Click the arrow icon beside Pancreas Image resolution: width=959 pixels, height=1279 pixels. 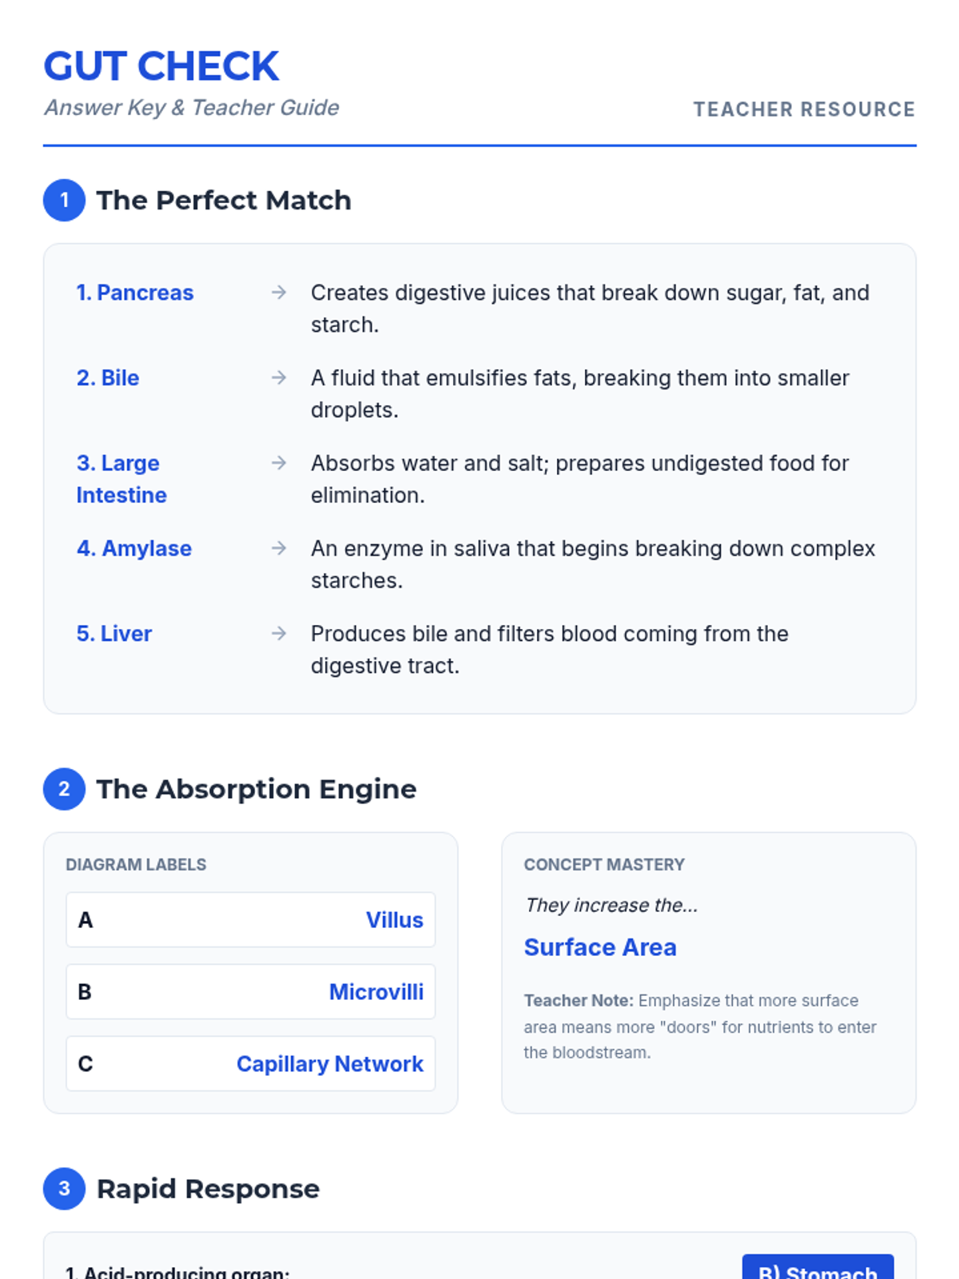pyautogui.click(x=279, y=293)
